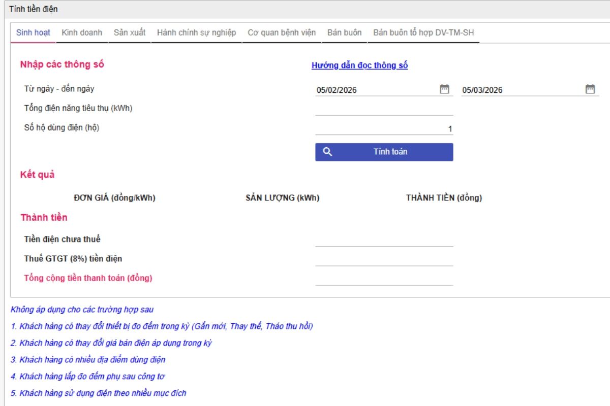Switch to the Bán buôn tab
This screenshot has width=610, height=406.
point(345,32)
